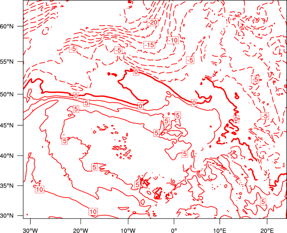Click the 50°N latitude axis label

pos(7,94)
